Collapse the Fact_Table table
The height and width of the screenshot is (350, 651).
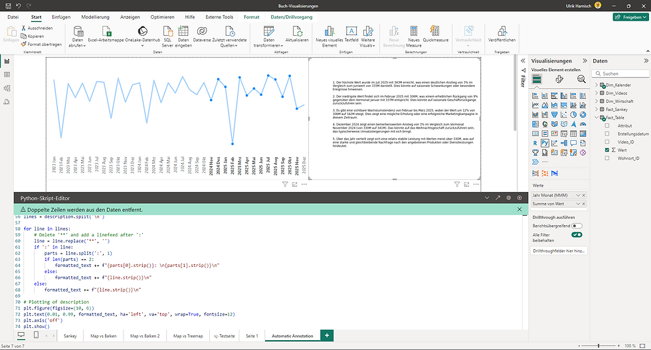point(597,118)
